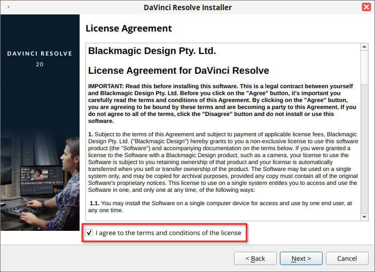The image size is (375, 272).
Task: Return to previous page with Back button
Action: pyautogui.click(x=255, y=259)
